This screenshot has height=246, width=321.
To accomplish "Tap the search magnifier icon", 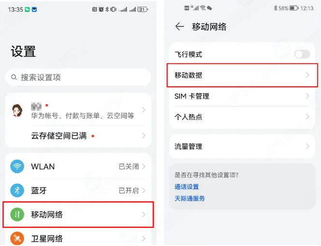I will [x=13, y=77].
